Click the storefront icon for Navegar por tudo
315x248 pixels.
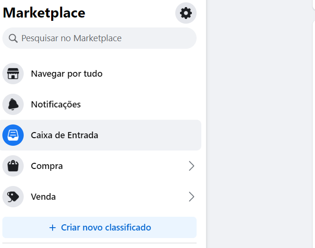point(13,74)
